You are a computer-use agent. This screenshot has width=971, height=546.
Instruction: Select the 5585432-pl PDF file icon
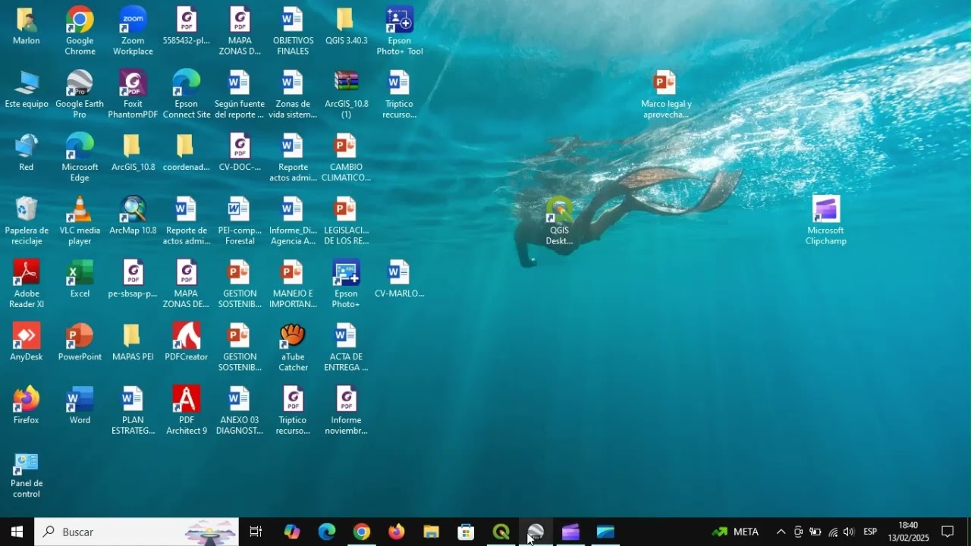(186, 27)
